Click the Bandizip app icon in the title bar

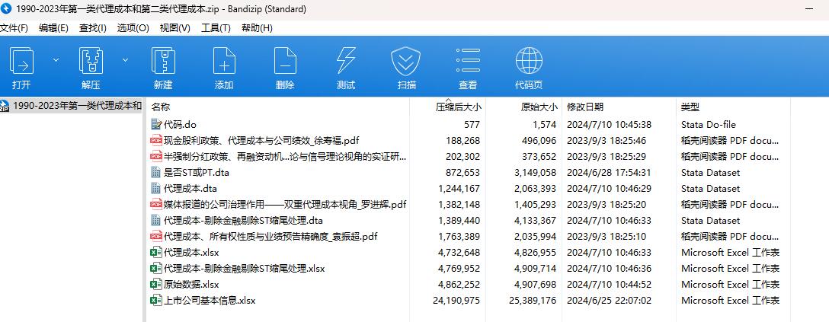[x=6, y=9]
